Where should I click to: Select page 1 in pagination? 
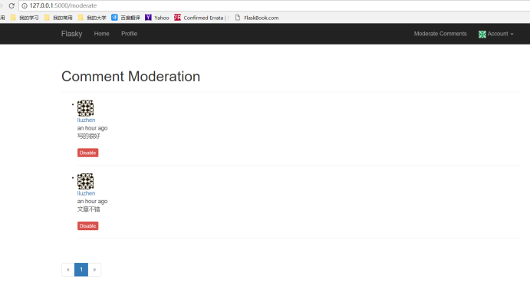pos(81,269)
